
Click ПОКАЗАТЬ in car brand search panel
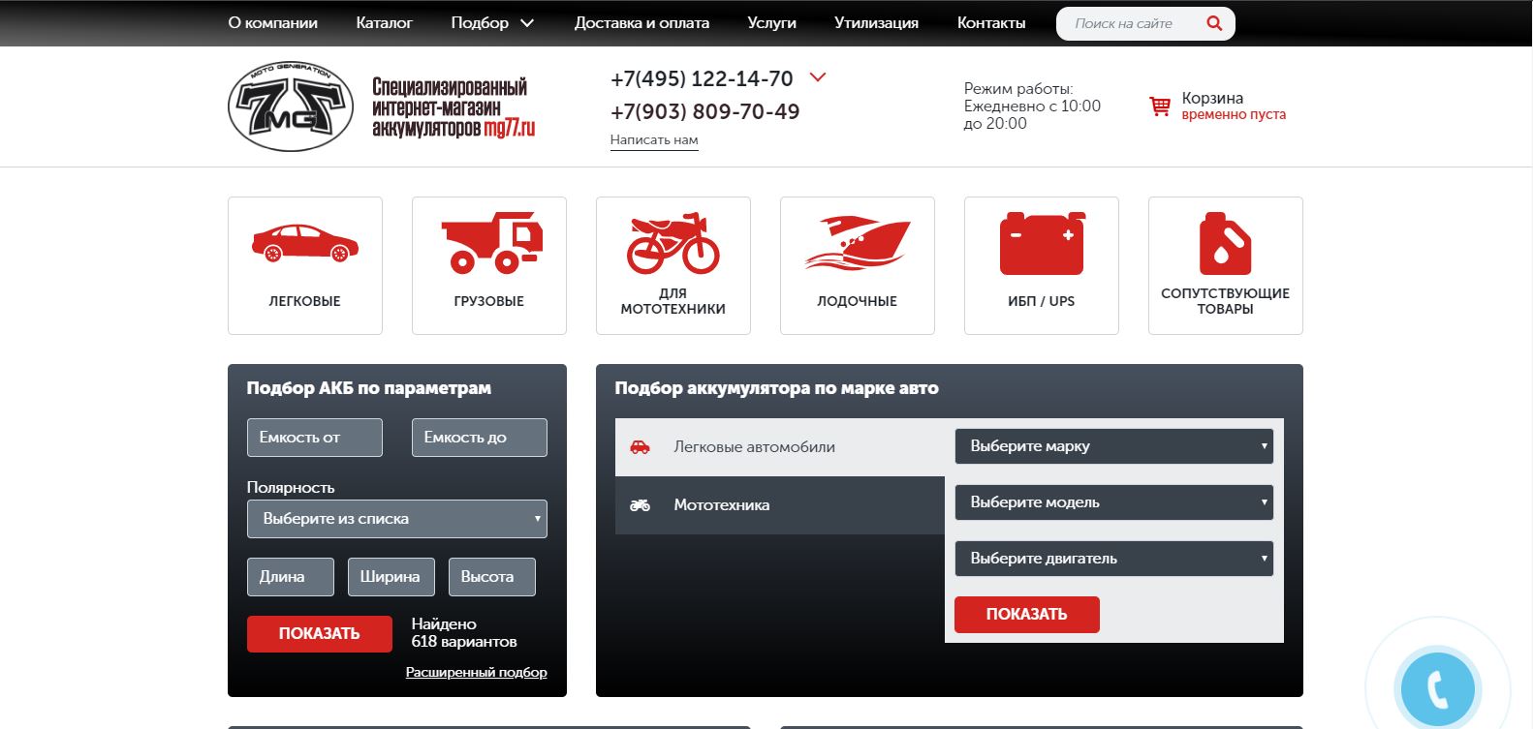click(1027, 615)
